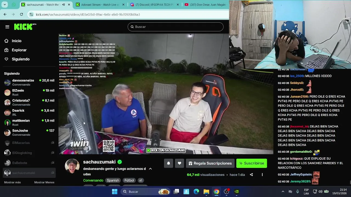351x197 pixels.
Task: Click Regala Suscripciones button
Action: pyautogui.click(x=210, y=163)
